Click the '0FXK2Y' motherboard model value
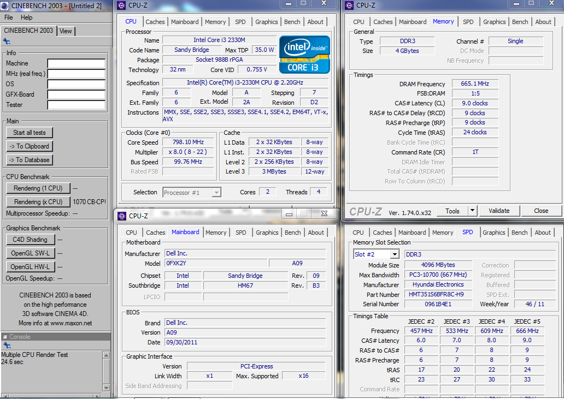 (x=216, y=263)
